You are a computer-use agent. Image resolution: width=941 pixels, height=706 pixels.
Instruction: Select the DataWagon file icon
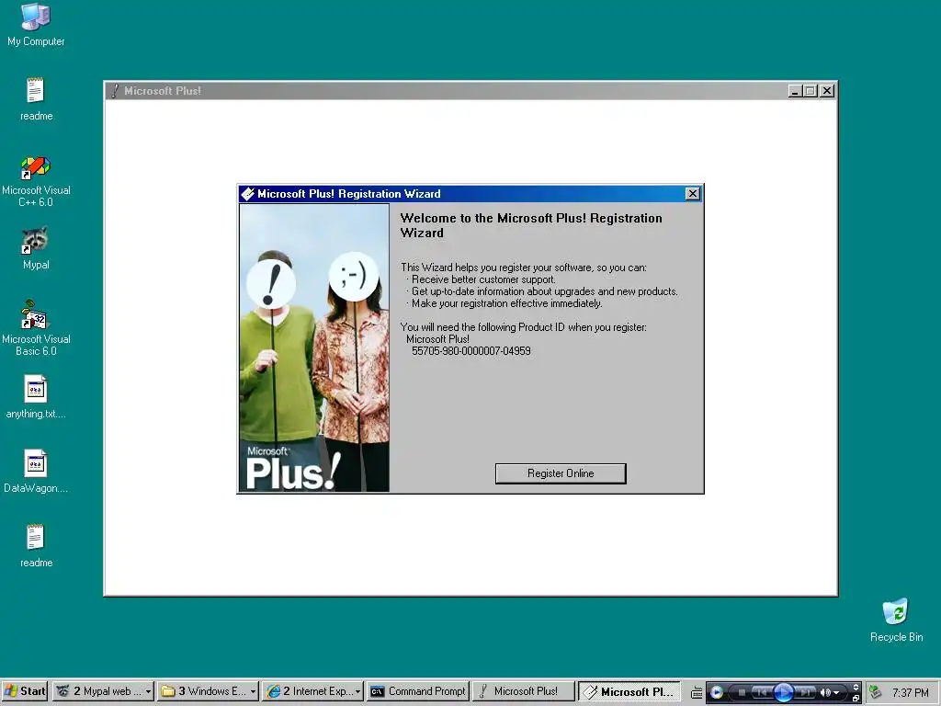tap(36, 472)
